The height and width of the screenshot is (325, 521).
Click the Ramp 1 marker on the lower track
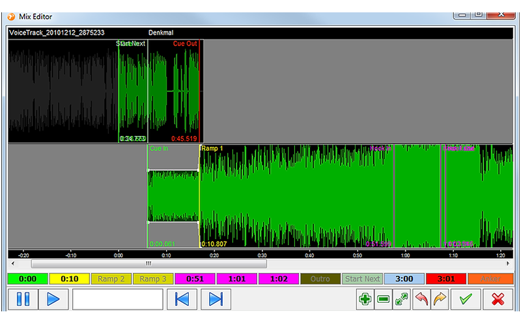(212, 148)
